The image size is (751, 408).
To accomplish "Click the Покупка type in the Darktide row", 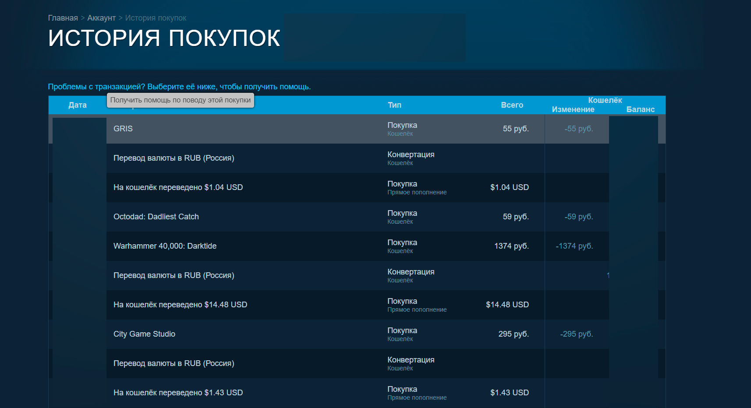I will tap(402, 243).
